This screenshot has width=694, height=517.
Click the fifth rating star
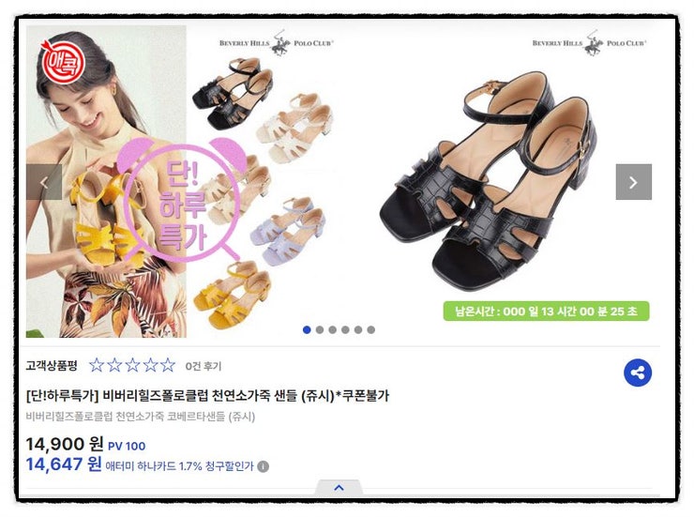(x=168, y=365)
